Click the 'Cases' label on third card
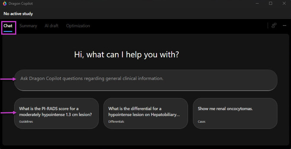 202,122
